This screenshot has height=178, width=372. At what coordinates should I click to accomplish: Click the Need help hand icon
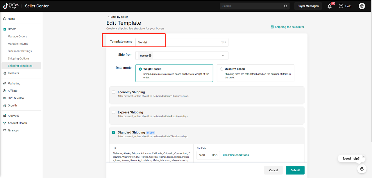[362, 169]
